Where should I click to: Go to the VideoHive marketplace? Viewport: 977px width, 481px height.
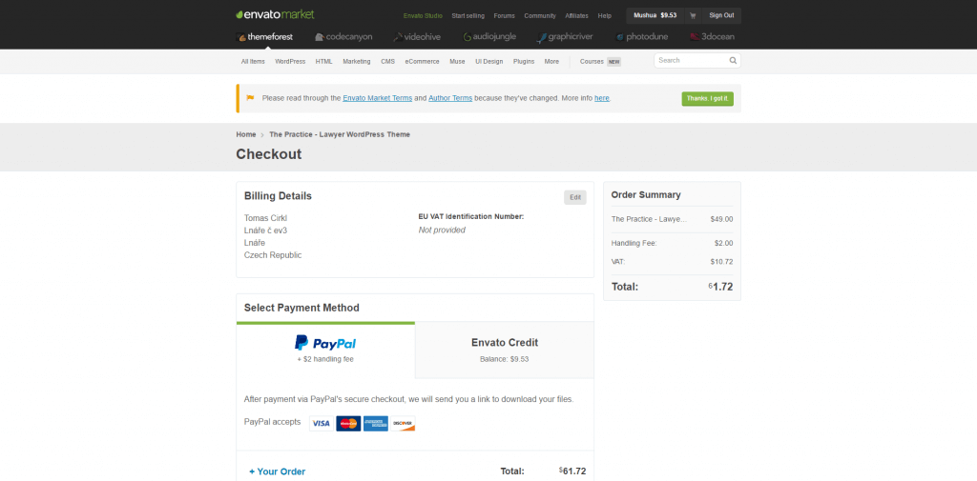417,37
